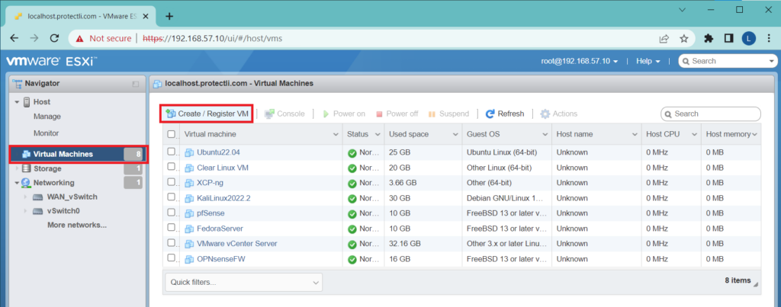Click the Create / Register VM button
Viewport: 781px width, 307px height.
point(206,114)
